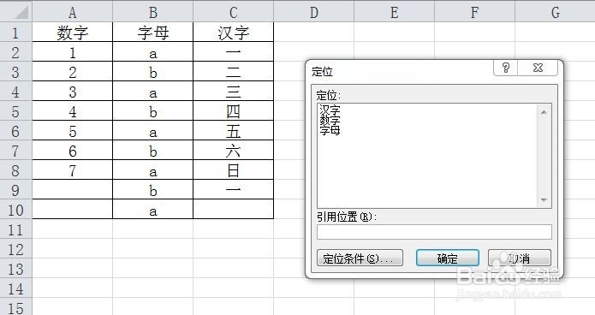Click the list scrollbar up arrow
595x315 pixels.
[x=544, y=112]
